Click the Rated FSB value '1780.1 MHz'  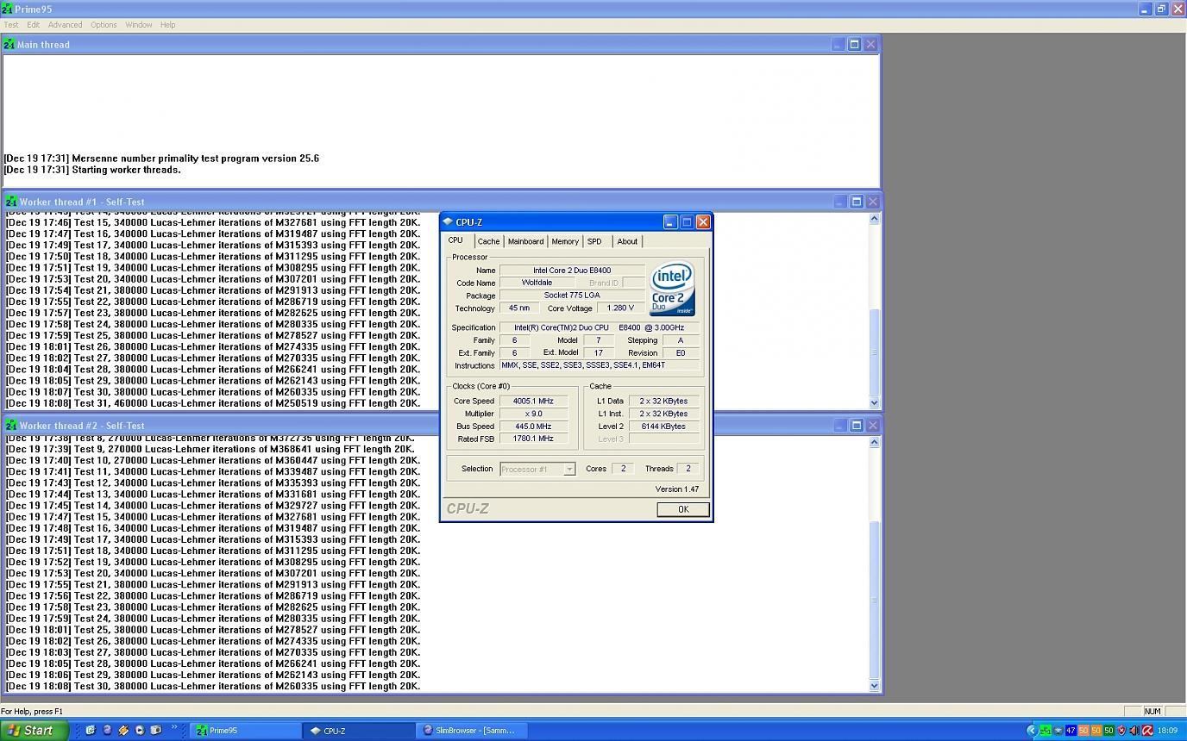533,439
